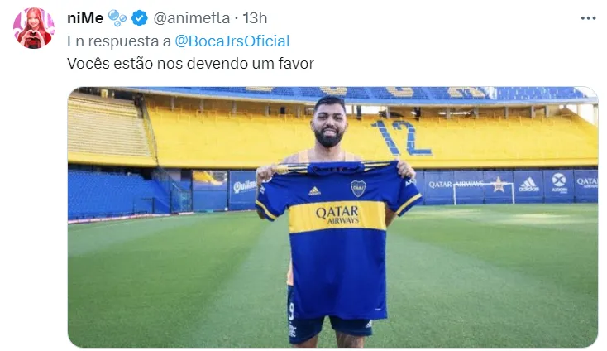Click the white goal frame in photo

(484, 193)
